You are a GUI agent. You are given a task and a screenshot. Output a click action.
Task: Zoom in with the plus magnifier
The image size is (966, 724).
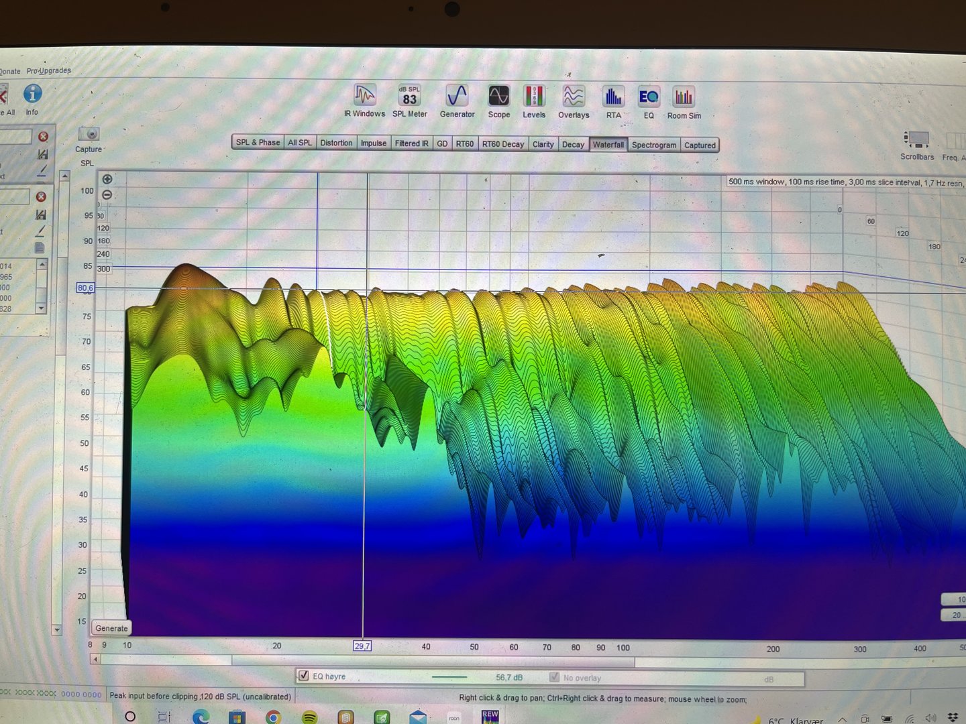107,179
